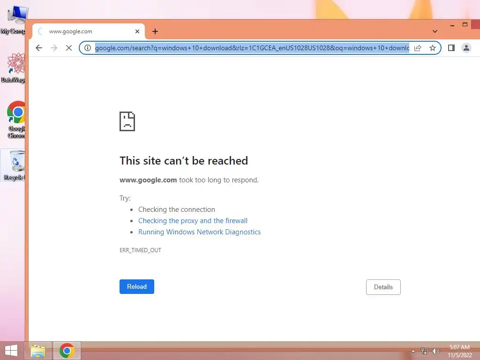Open Running Windows Network Diagnostics link

point(200,232)
